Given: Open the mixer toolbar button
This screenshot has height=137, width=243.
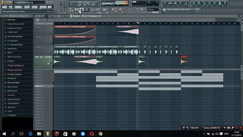Looking at the screenshot, I should point(186,3).
